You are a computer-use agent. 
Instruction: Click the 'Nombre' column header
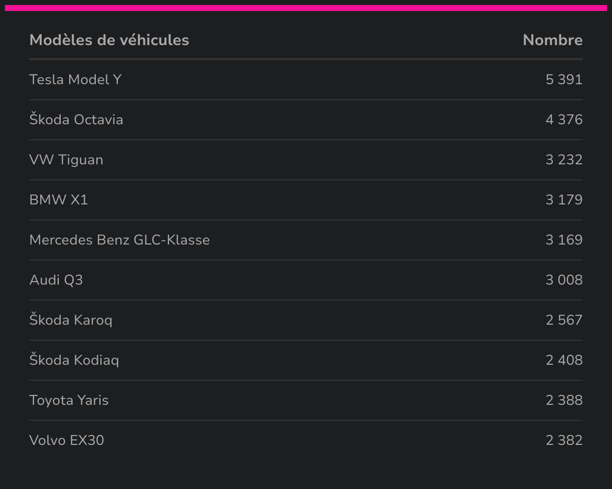(x=552, y=40)
